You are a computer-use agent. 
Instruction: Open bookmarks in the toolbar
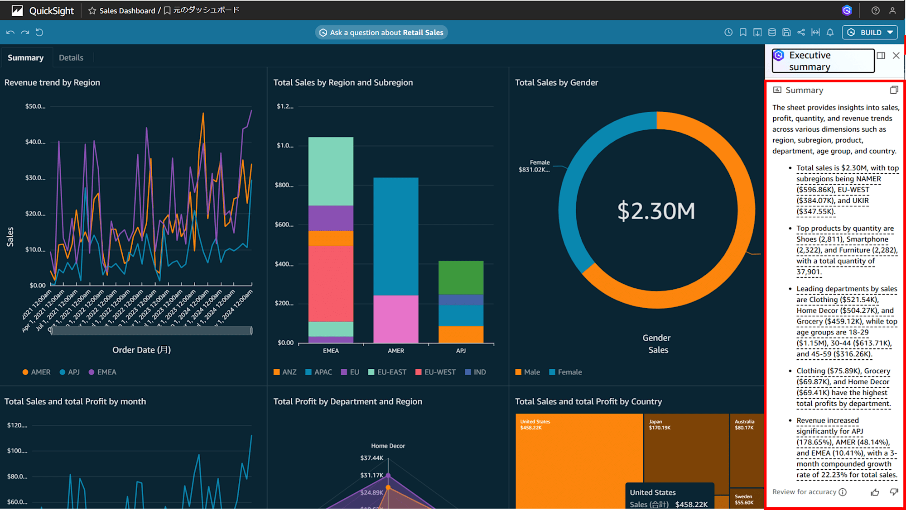pos(743,33)
